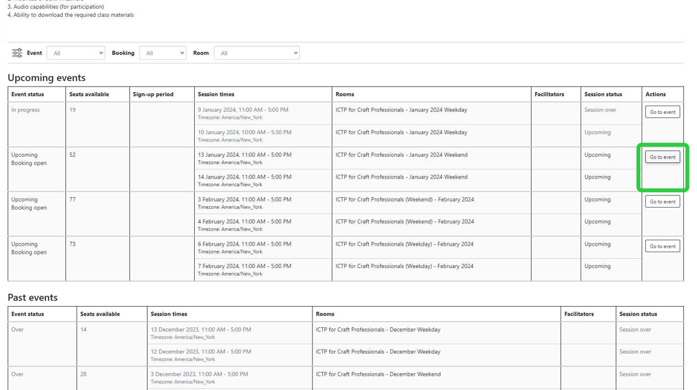Expand the Booking filter dropdown

(162, 53)
